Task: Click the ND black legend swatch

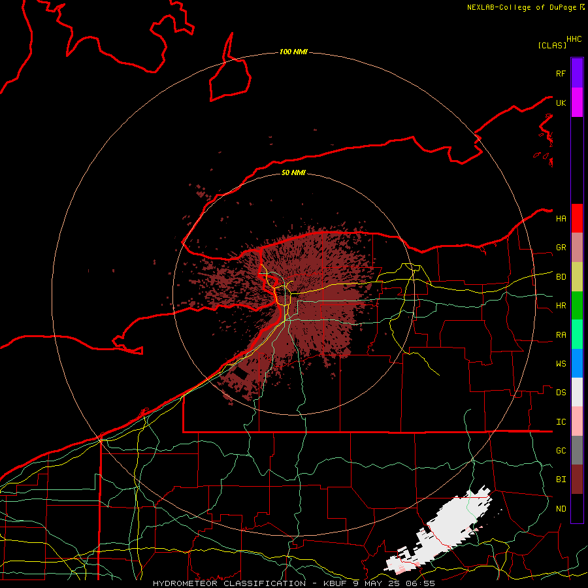Action: pos(577,508)
